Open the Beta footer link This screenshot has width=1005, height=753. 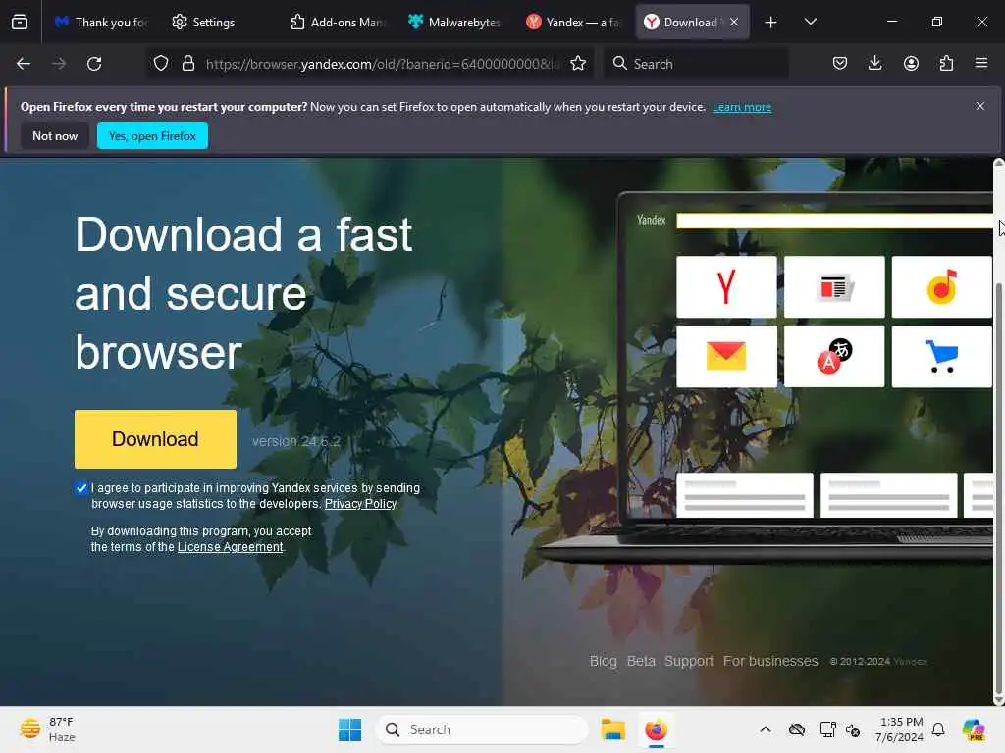(x=641, y=661)
